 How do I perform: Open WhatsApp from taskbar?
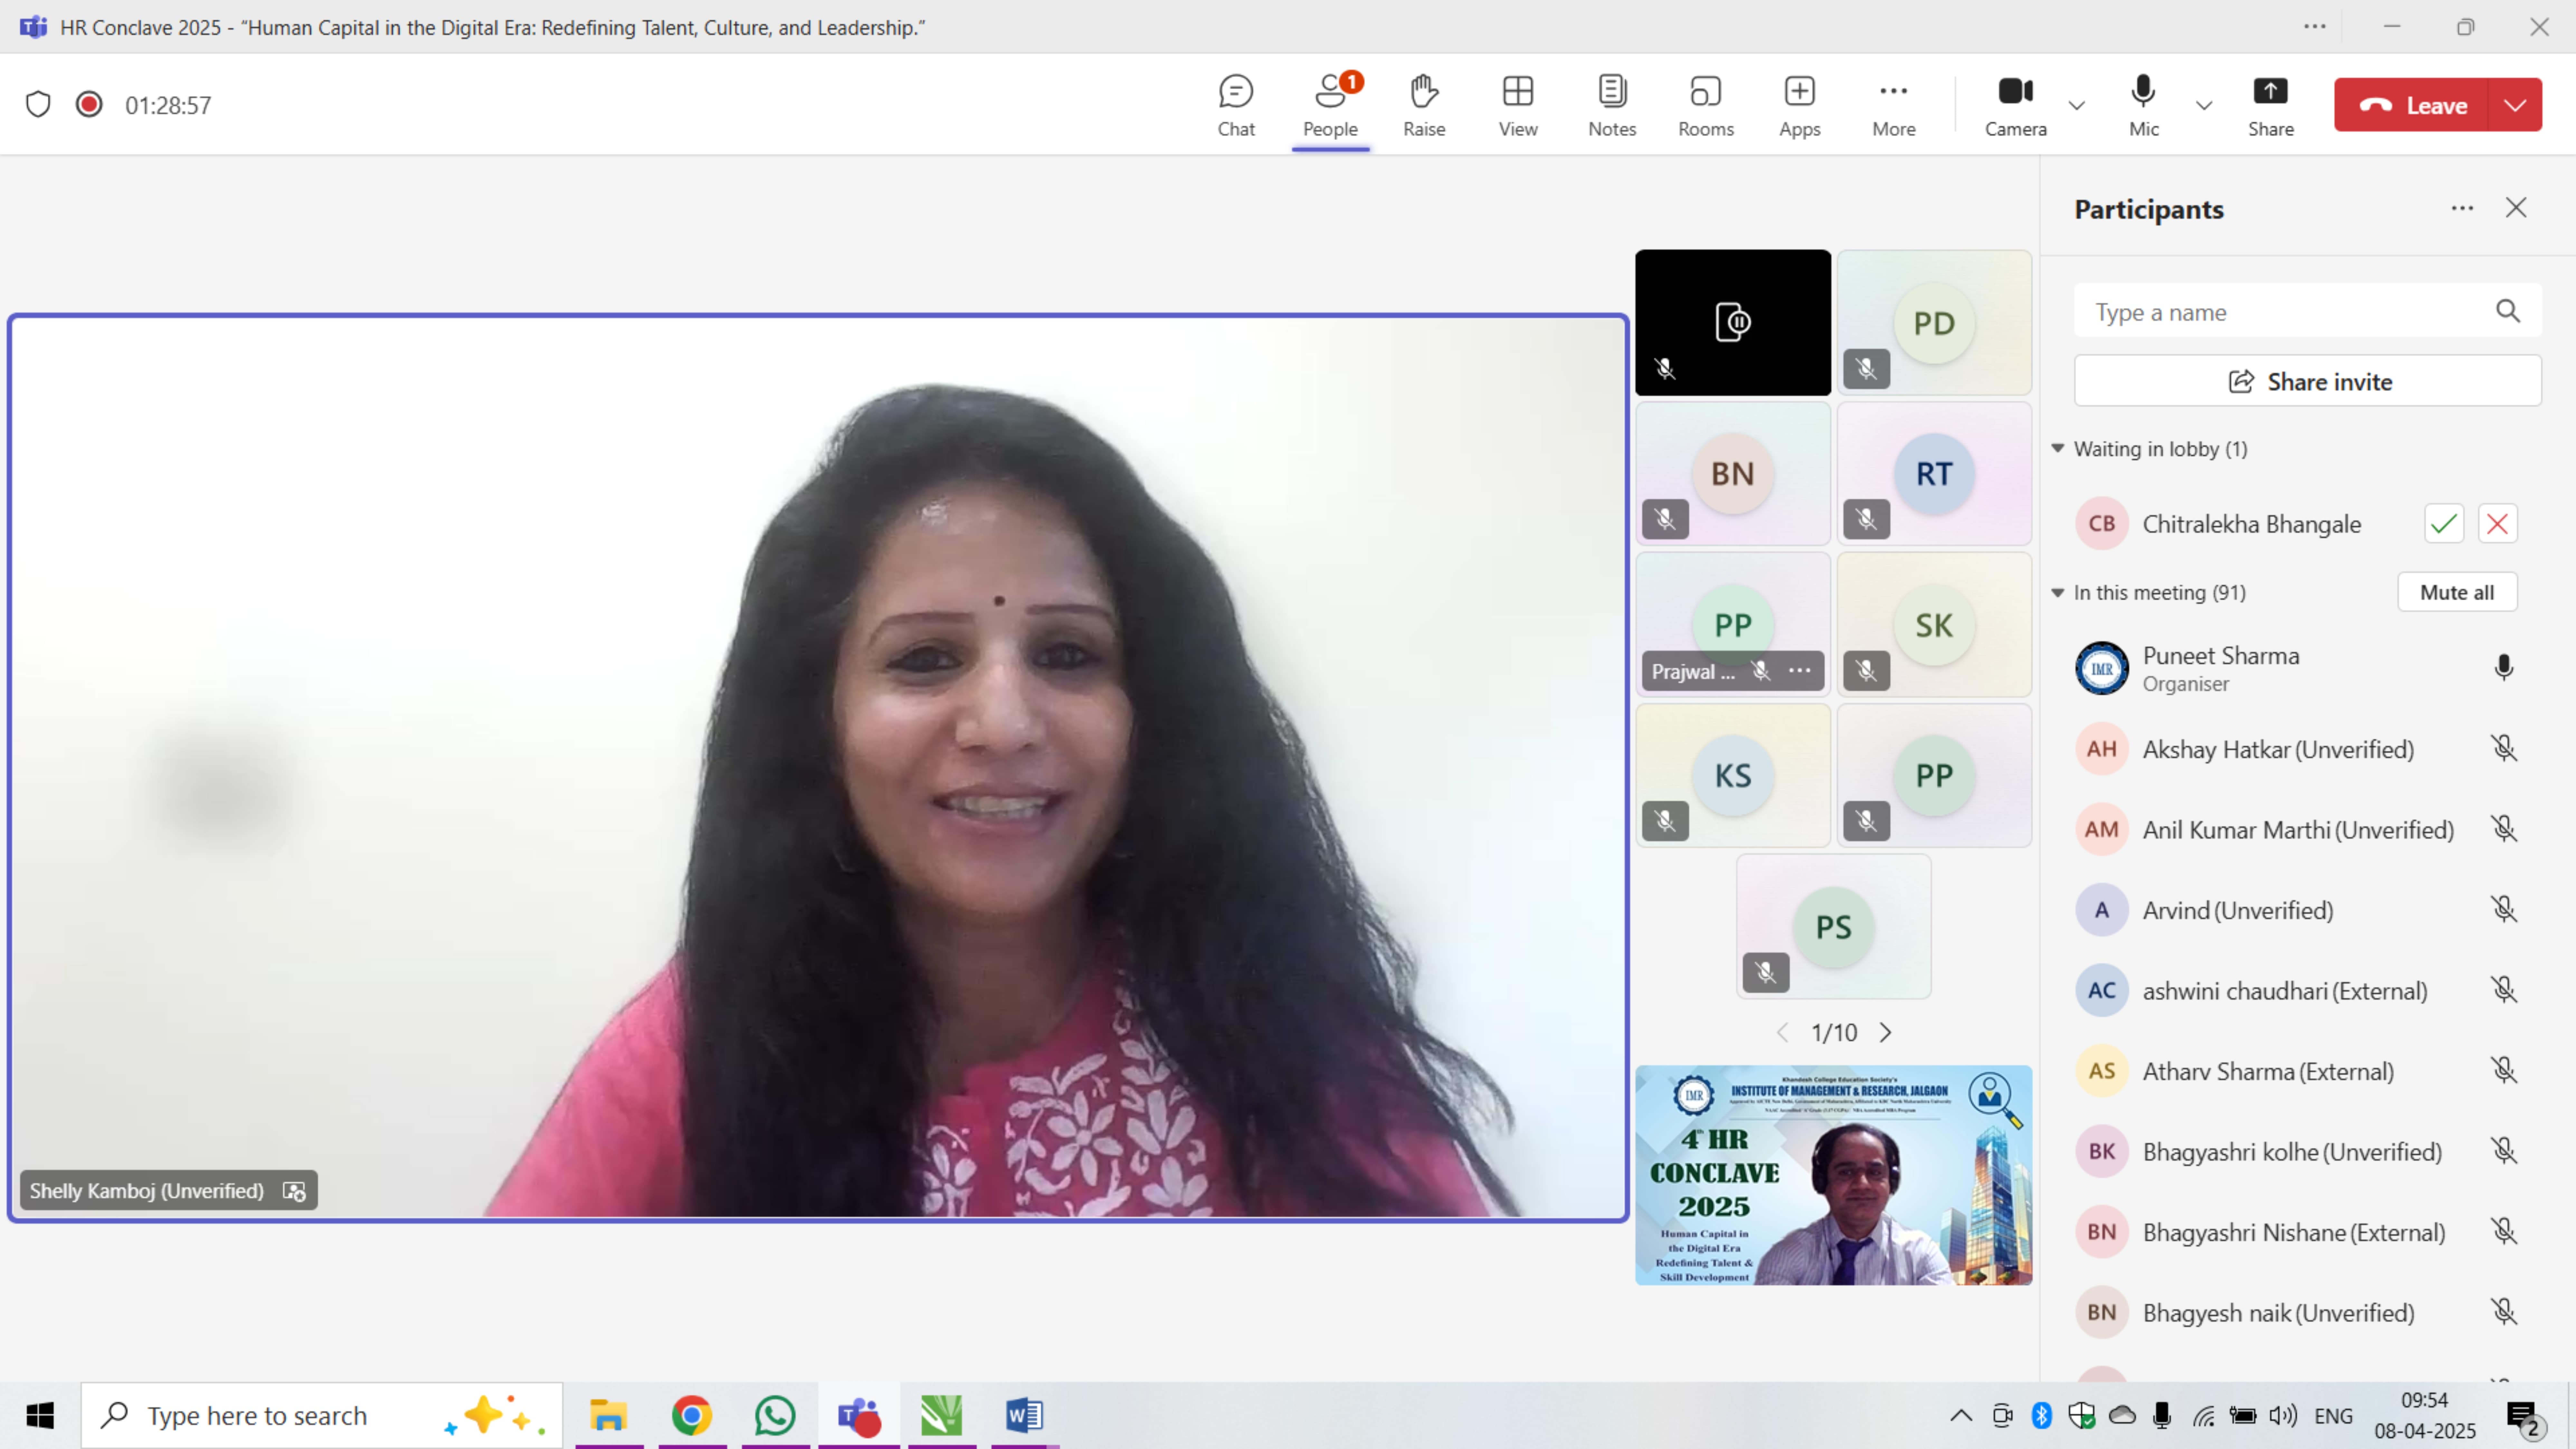point(775,1415)
